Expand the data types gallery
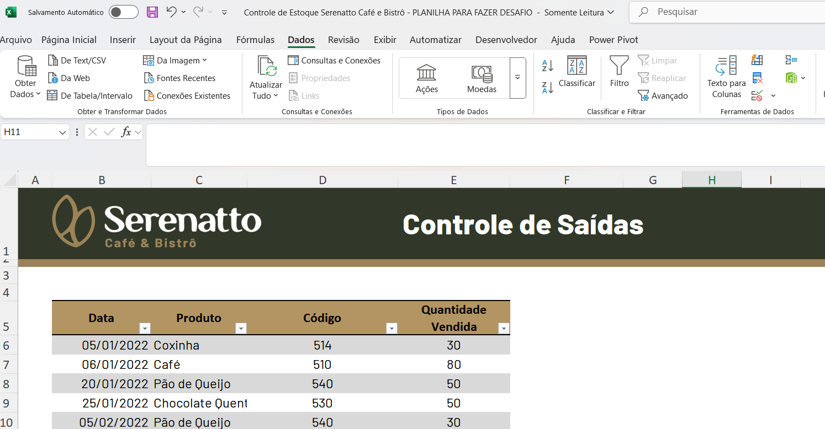 (517, 78)
